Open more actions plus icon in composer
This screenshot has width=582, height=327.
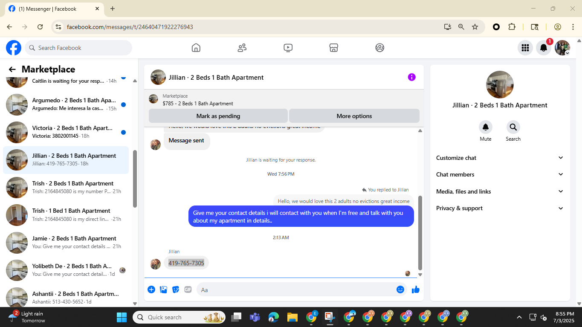(151, 289)
